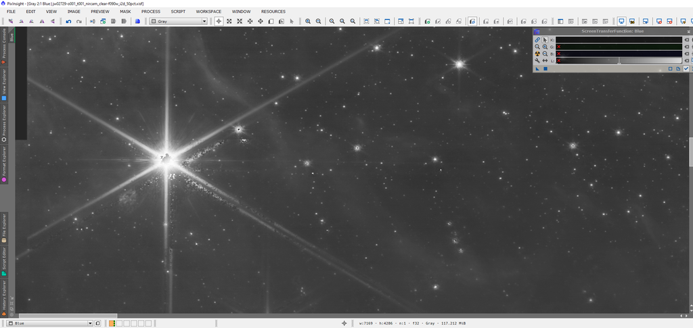Open STF wrench settings icon

(537, 61)
